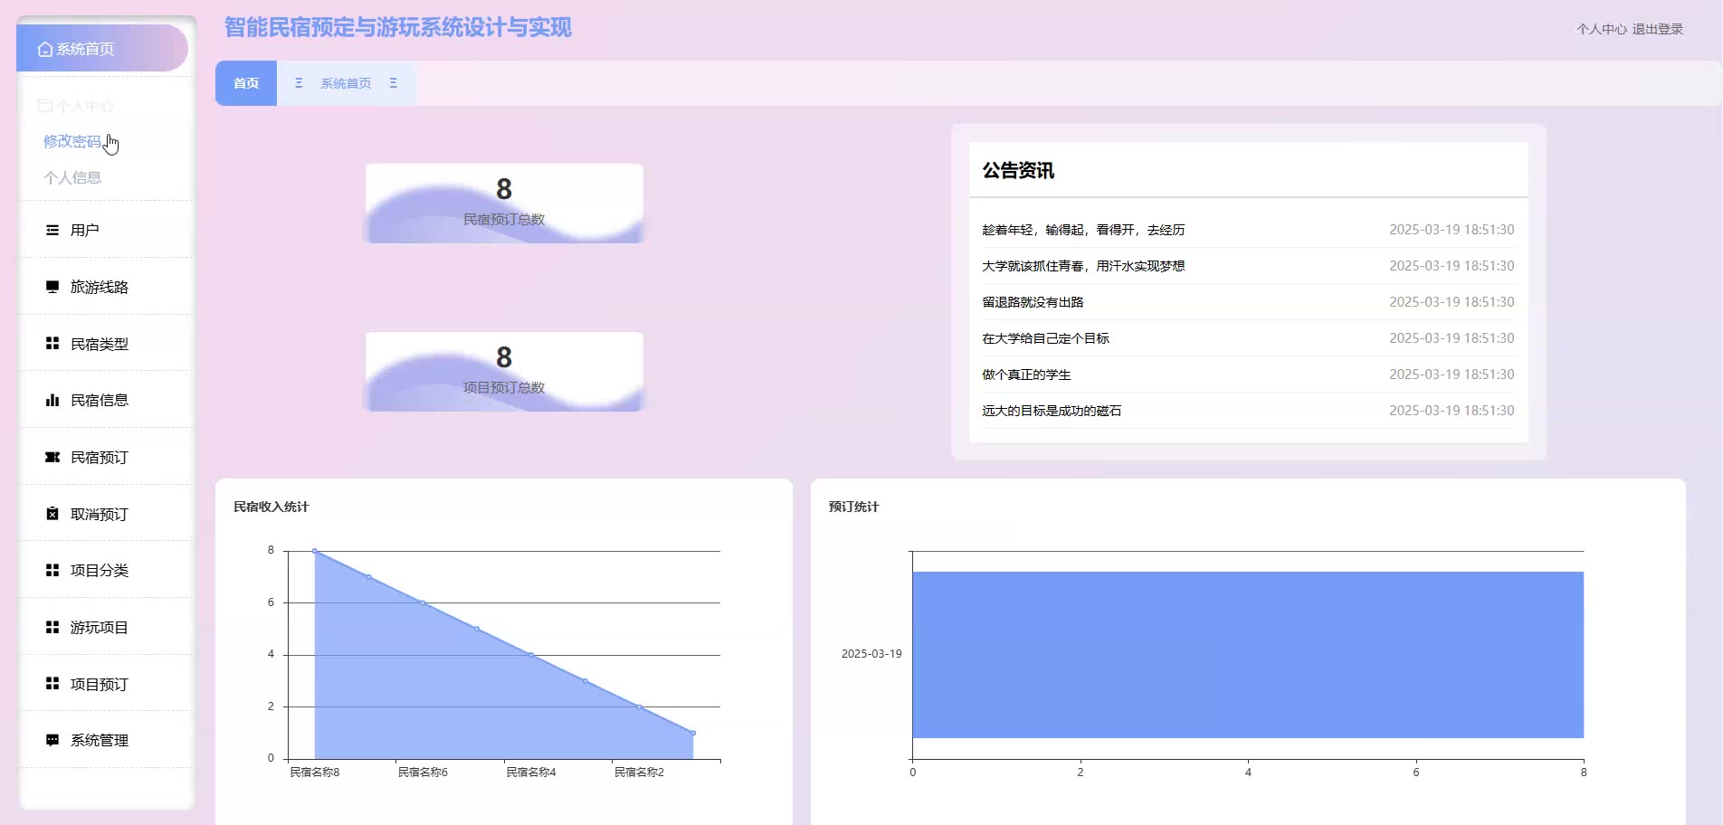Click the 系统管理 chat icon
The image size is (1723, 825).
(x=52, y=740)
